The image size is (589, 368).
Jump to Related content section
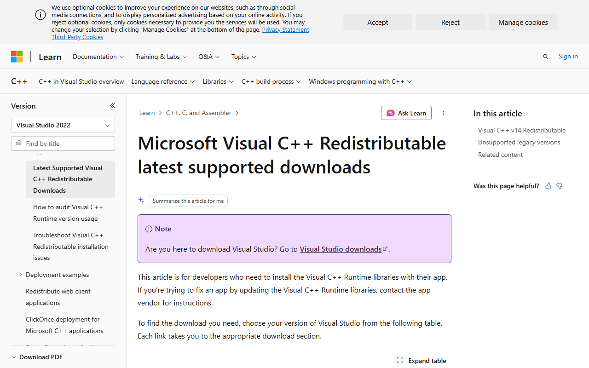tap(500, 155)
